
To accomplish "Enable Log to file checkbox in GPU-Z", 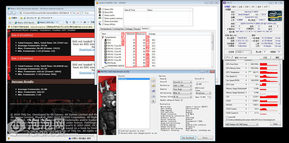I will (227, 117).
